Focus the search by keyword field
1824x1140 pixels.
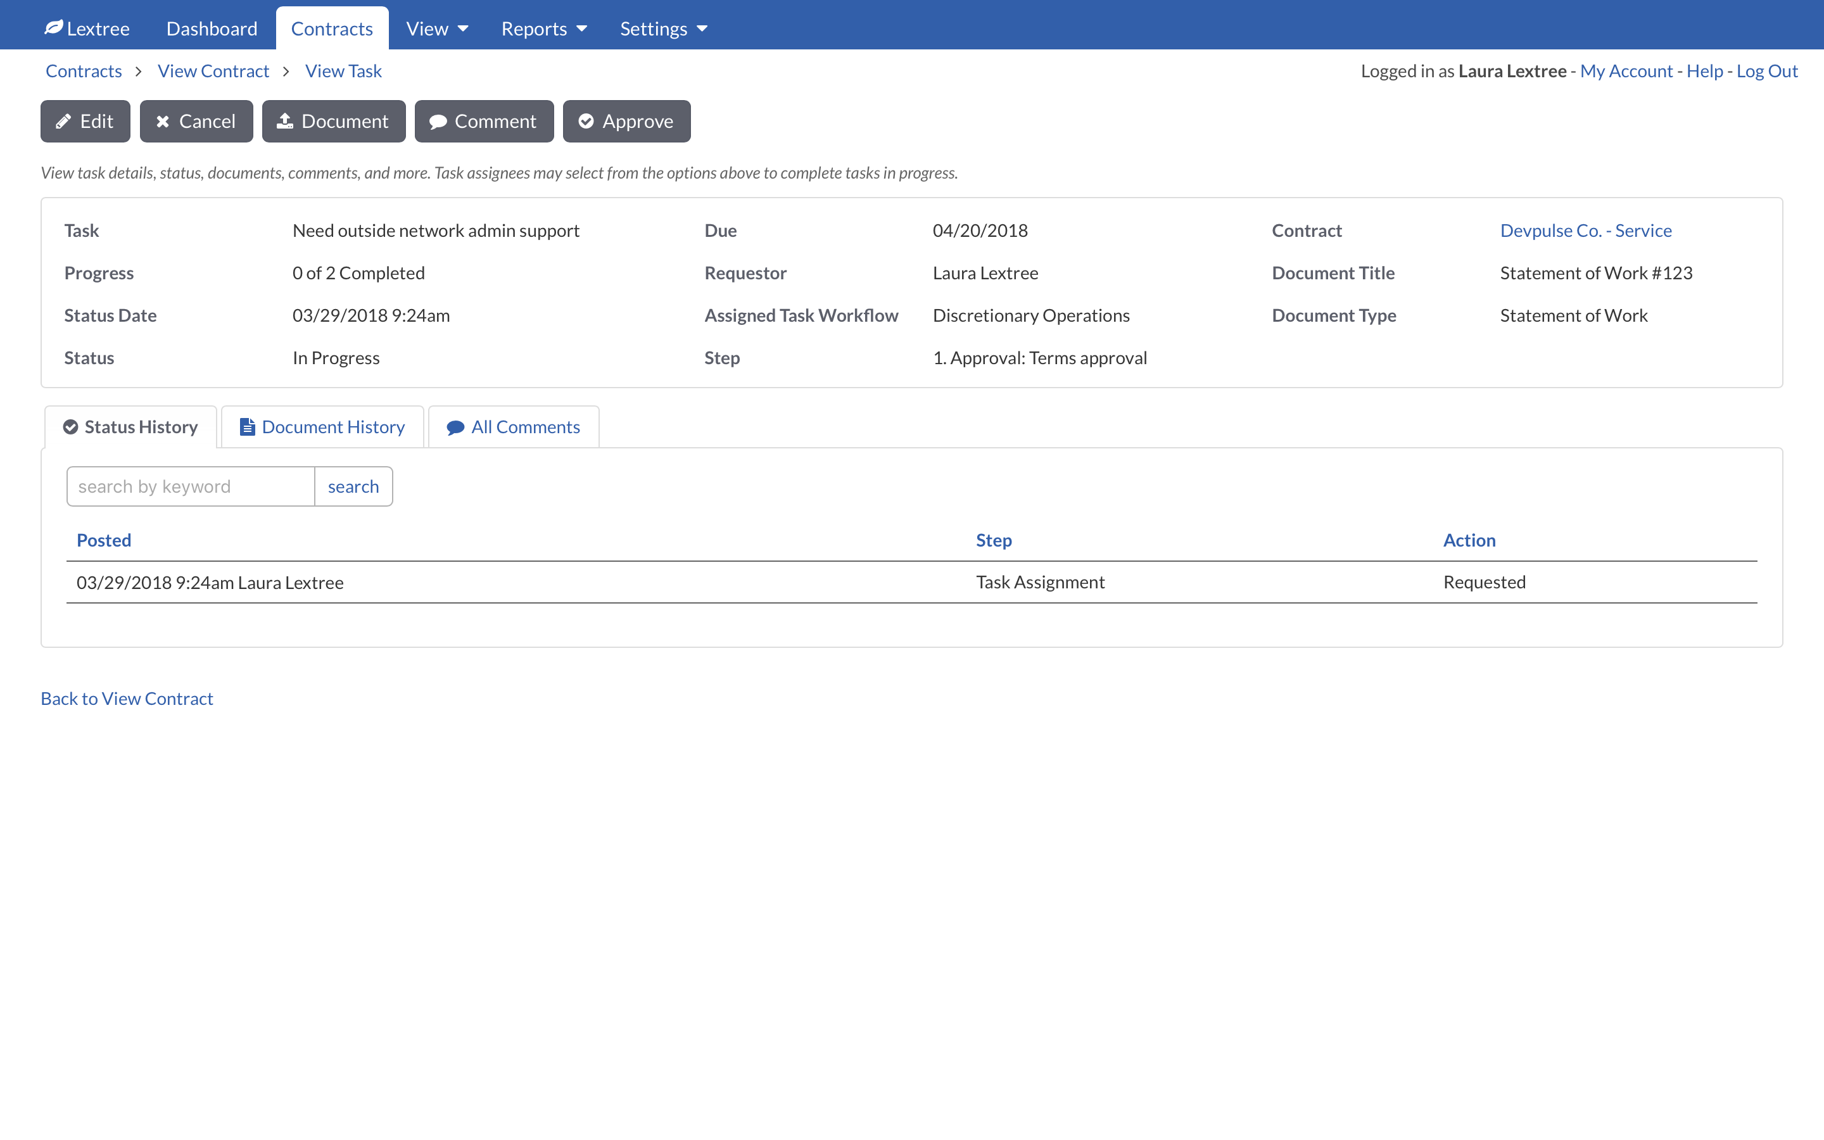[x=191, y=486]
